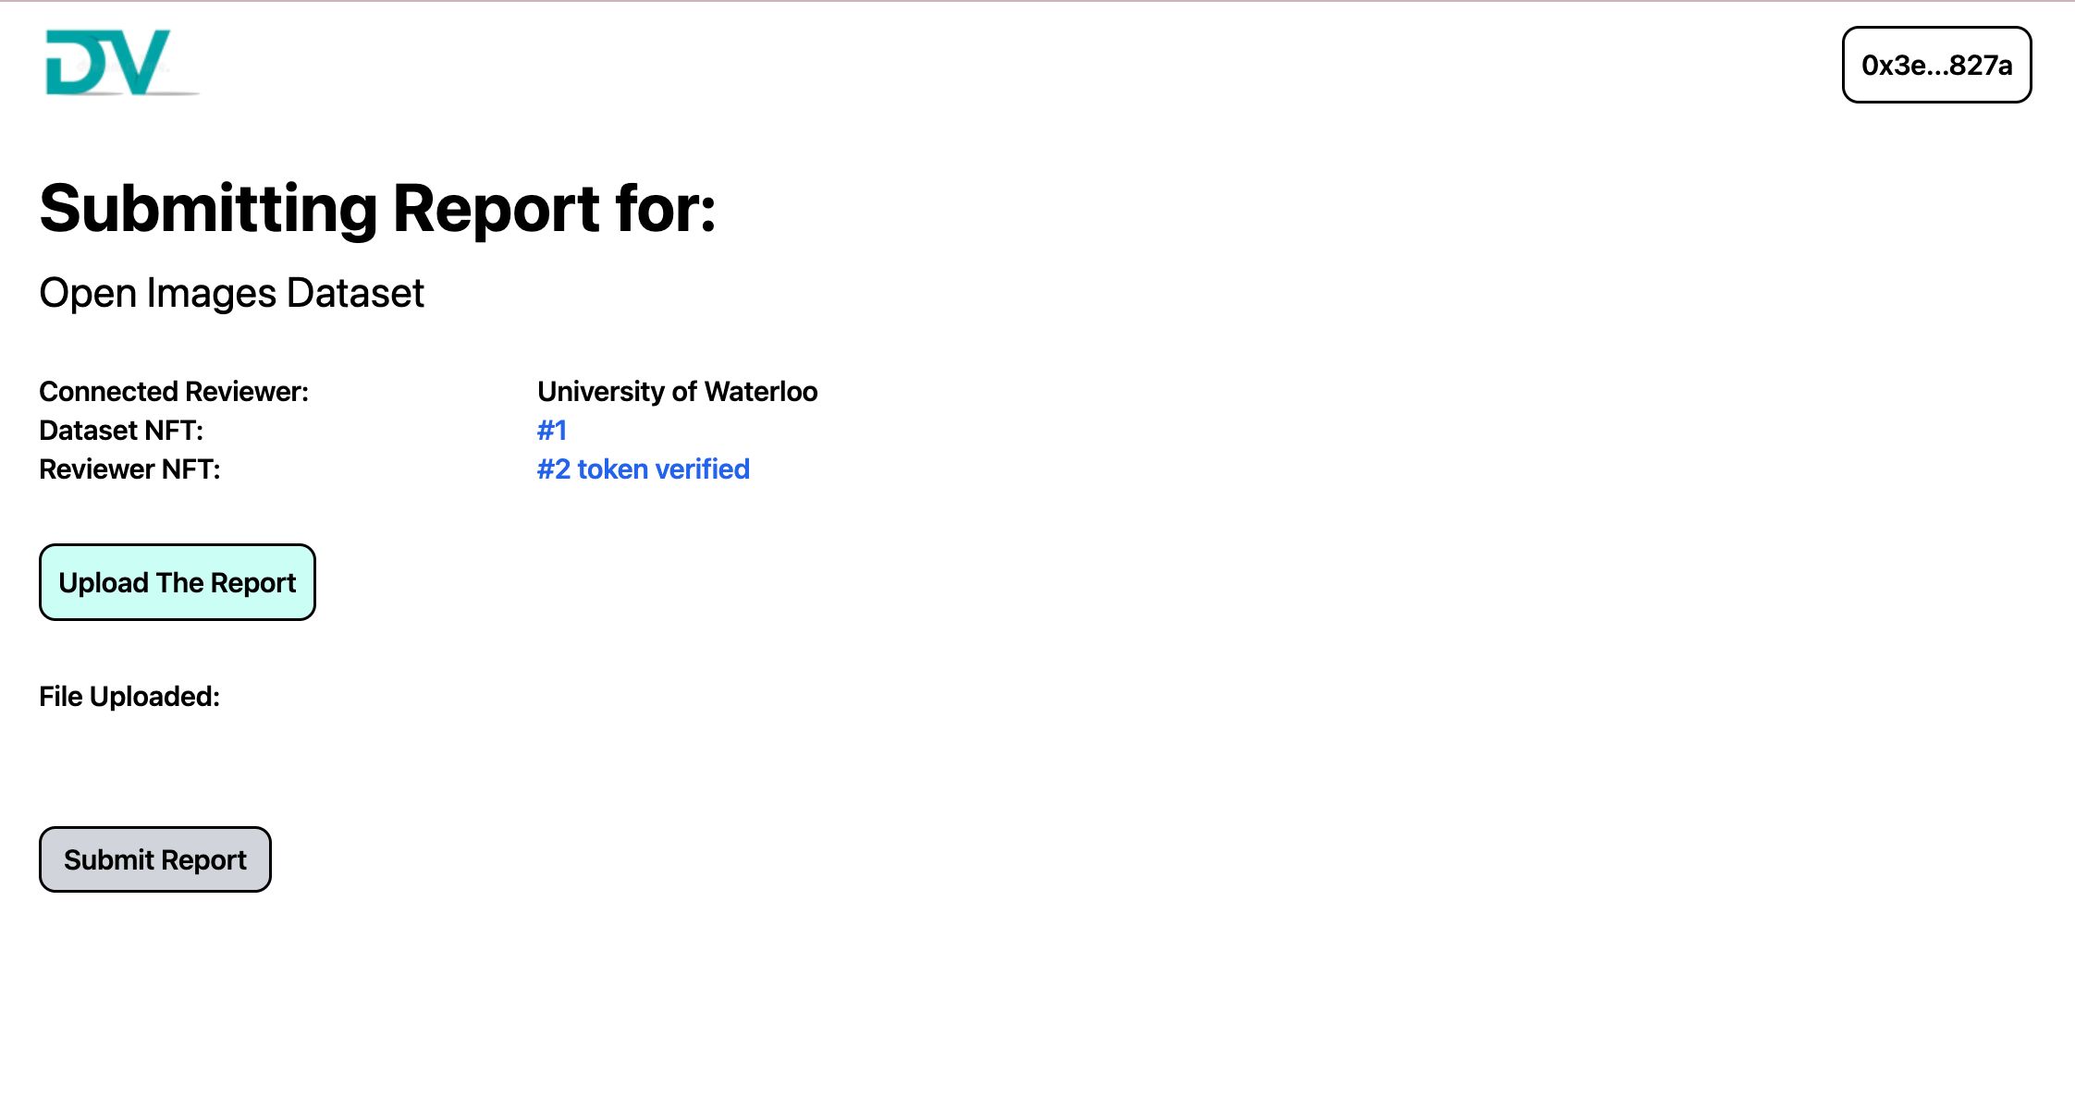Submit the report with Submit Report

pyautogui.click(x=155, y=859)
